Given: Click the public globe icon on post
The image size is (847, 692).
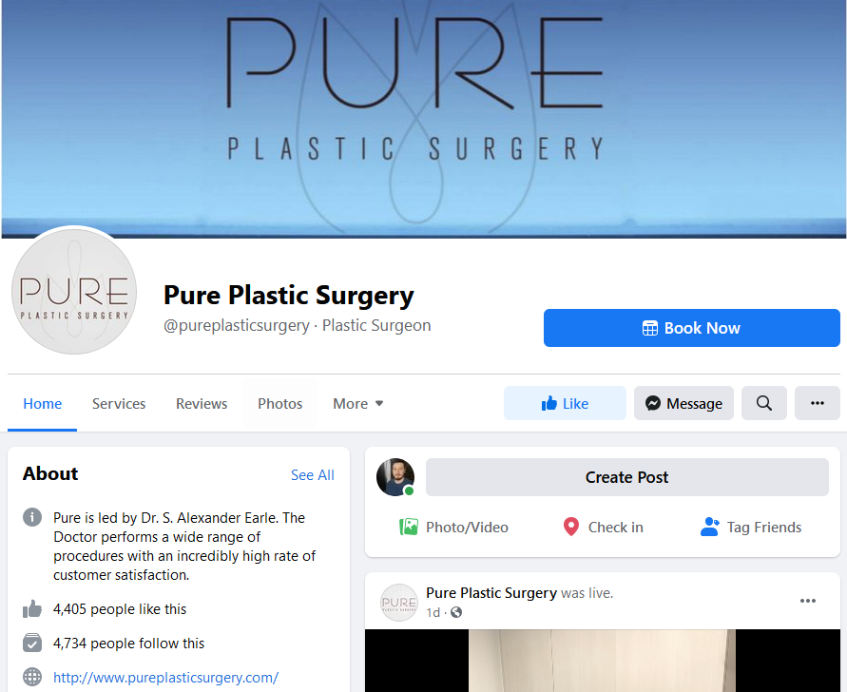Looking at the screenshot, I should click(x=456, y=612).
